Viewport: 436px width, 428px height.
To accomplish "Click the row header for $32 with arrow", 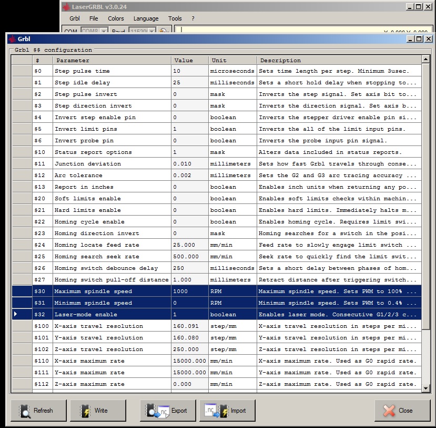I will coord(22,315).
